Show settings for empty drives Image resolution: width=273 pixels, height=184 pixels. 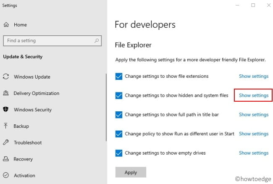[254, 153]
